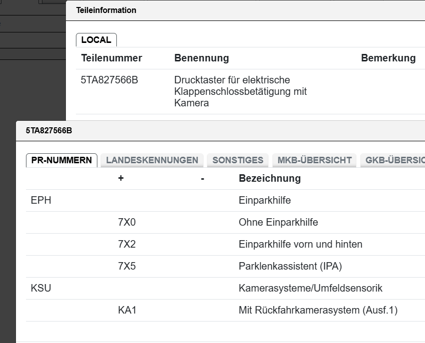Select the EPH Einparkhilfe group row
This screenshot has width=425, height=343.
coord(226,201)
